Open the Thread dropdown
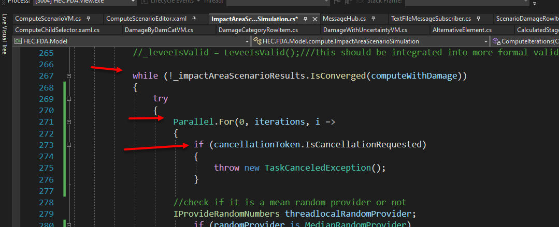The image size is (559, 227). [x=326, y=2]
